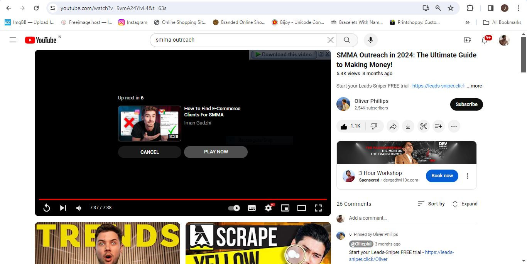Save the video to a playlist

[x=439, y=126]
